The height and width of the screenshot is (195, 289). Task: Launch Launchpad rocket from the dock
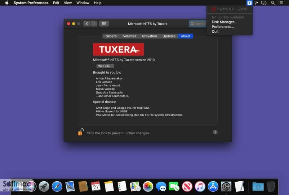tap(44, 186)
